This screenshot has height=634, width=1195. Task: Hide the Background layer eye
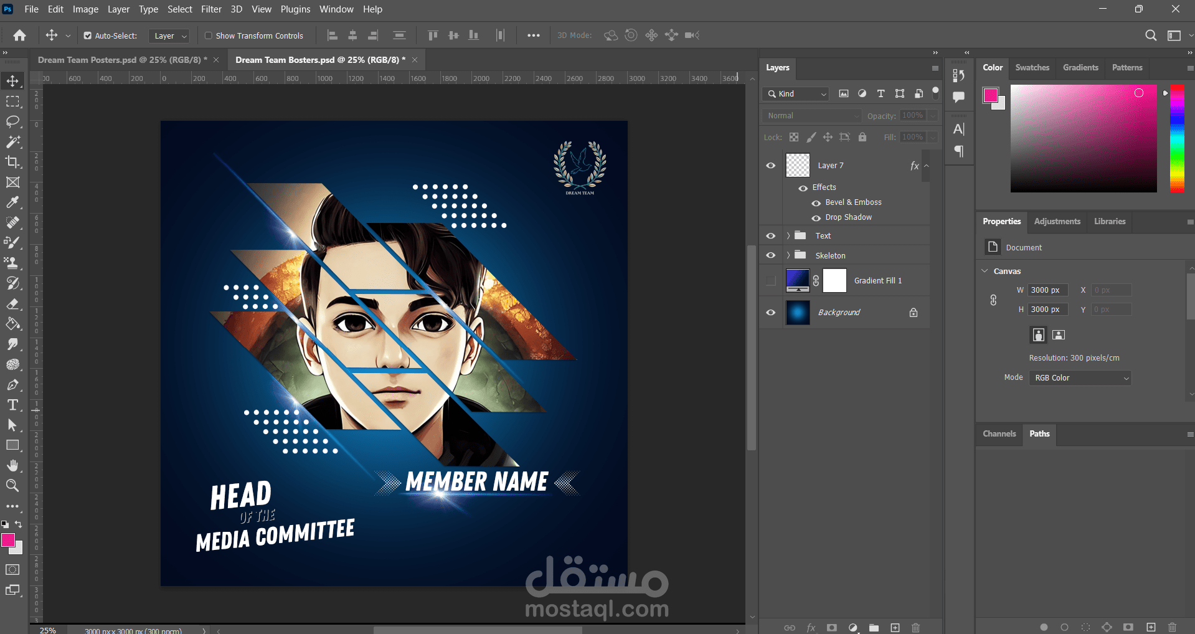click(771, 313)
